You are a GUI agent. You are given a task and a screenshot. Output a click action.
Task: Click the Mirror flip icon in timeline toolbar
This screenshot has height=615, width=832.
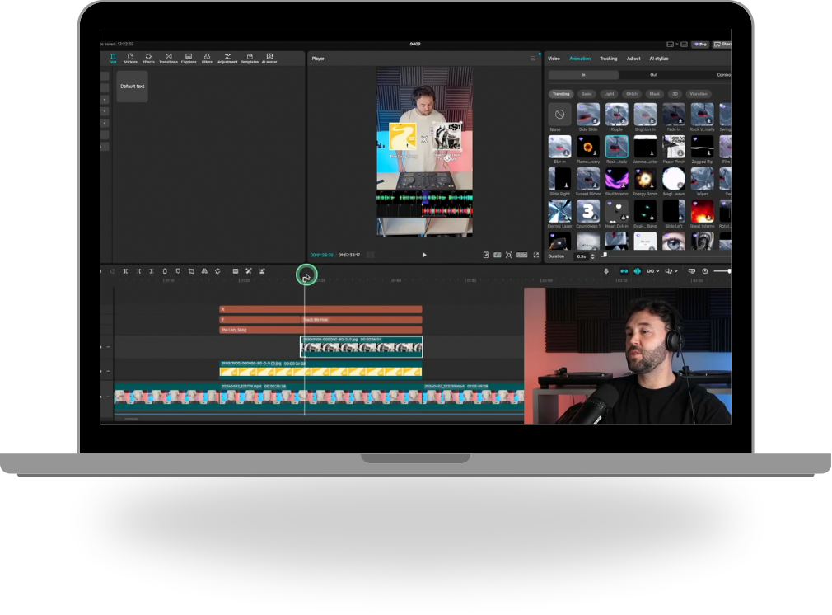pos(204,271)
